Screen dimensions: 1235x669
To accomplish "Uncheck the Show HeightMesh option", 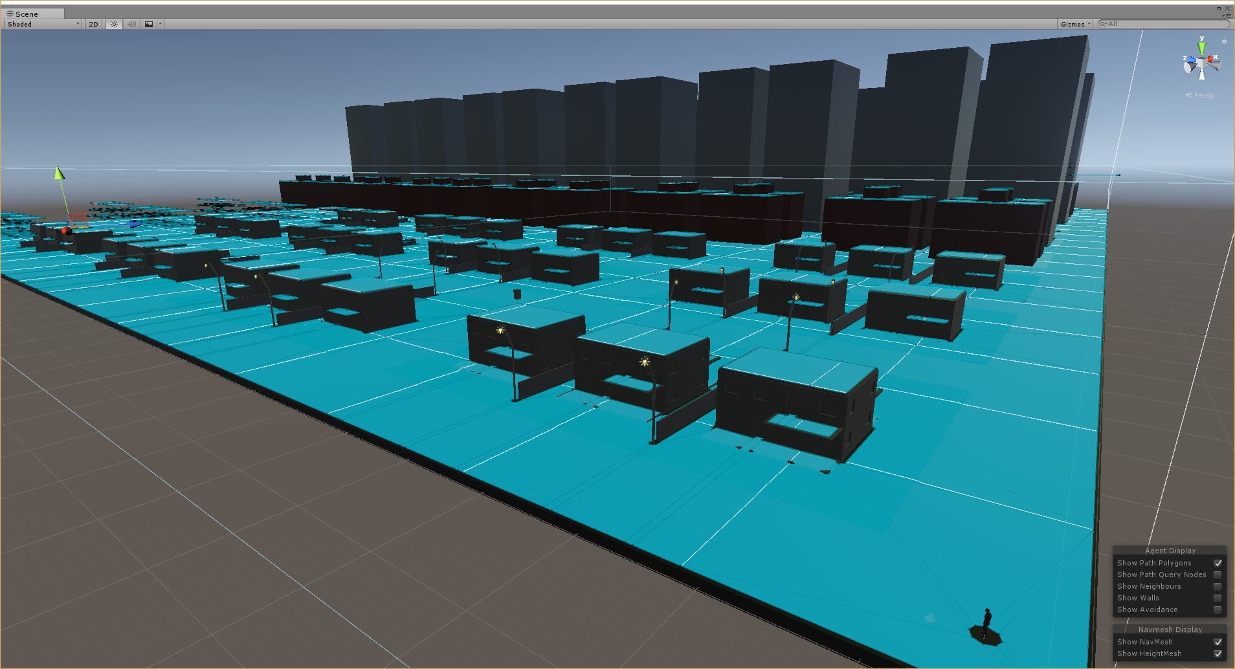I will point(1218,653).
